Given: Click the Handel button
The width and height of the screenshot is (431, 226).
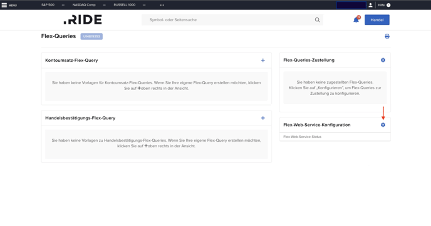Looking at the screenshot, I should tap(377, 20).
